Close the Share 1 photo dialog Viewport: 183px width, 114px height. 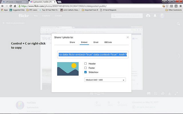click(x=128, y=37)
